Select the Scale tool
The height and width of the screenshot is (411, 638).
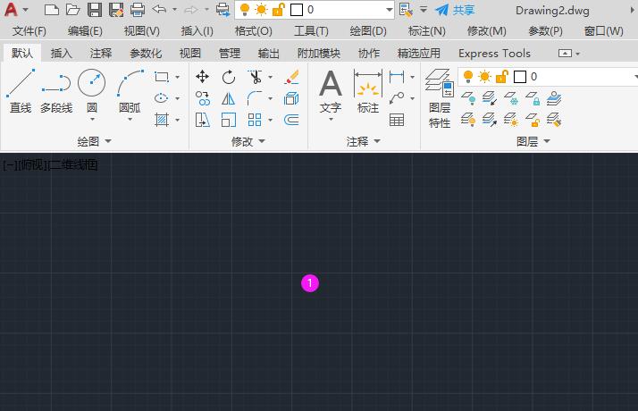[x=229, y=120]
